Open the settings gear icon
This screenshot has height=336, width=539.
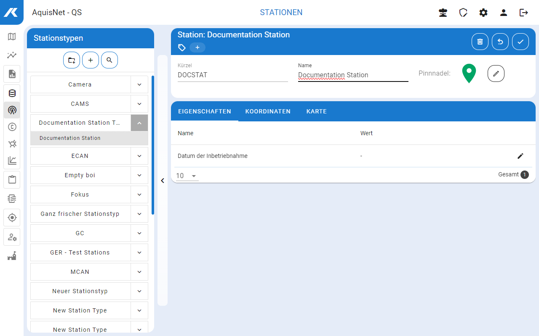[483, 13]
